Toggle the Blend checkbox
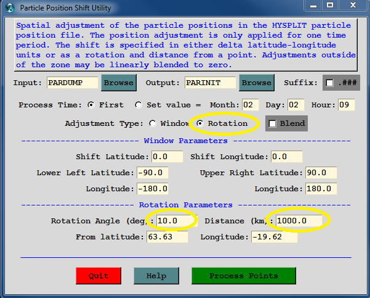The width and height of the screenshot is (370, 298). point(272,123)
